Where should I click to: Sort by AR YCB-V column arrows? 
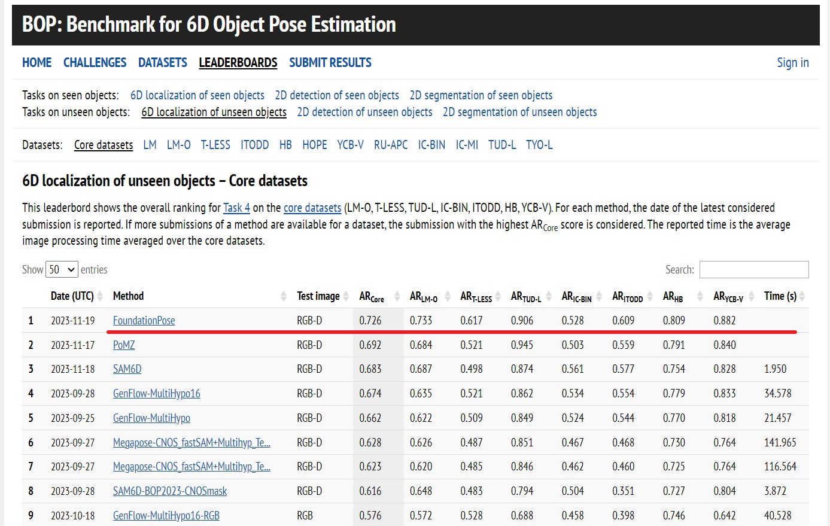(751, 296)
